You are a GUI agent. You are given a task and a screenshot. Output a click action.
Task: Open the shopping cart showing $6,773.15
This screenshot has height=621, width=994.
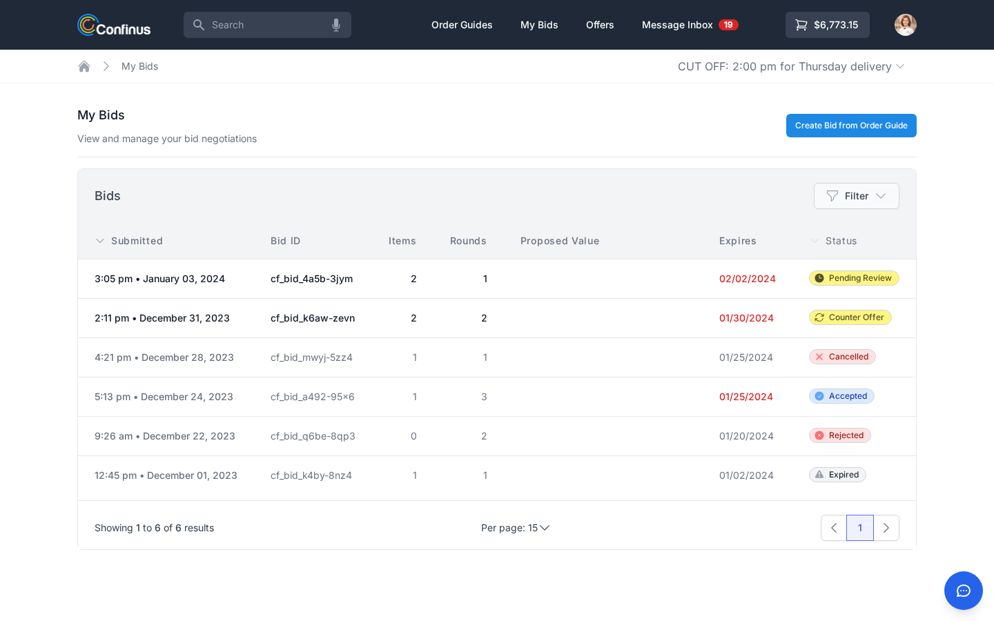[x=827, y=25]
